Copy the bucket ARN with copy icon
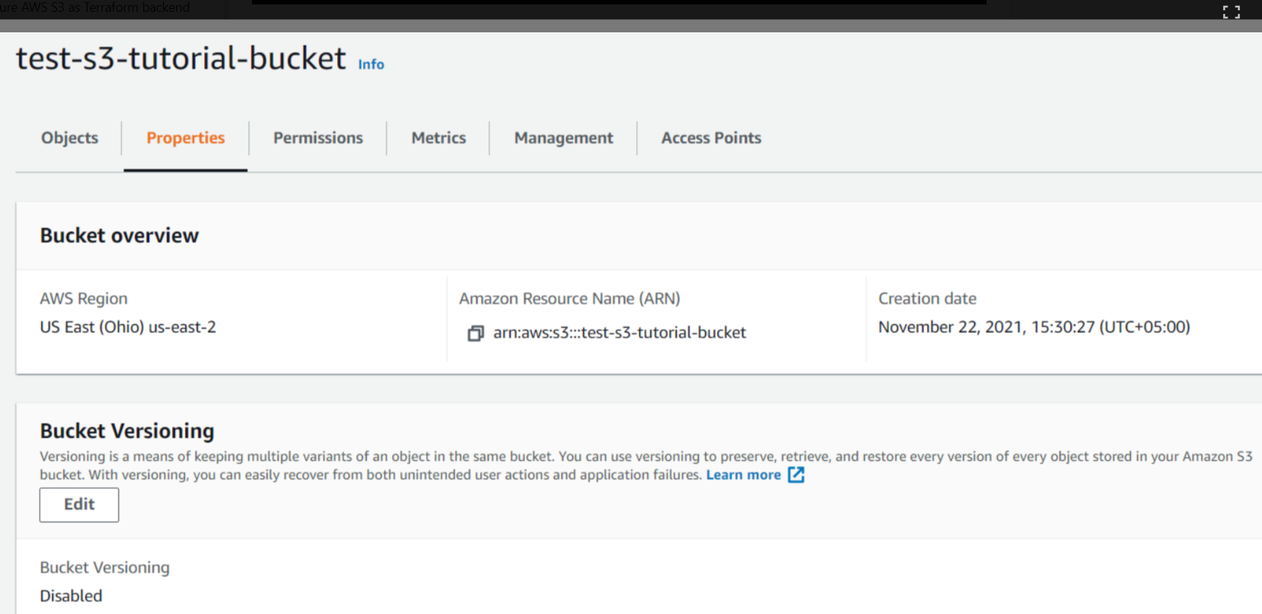 (476, 333)
